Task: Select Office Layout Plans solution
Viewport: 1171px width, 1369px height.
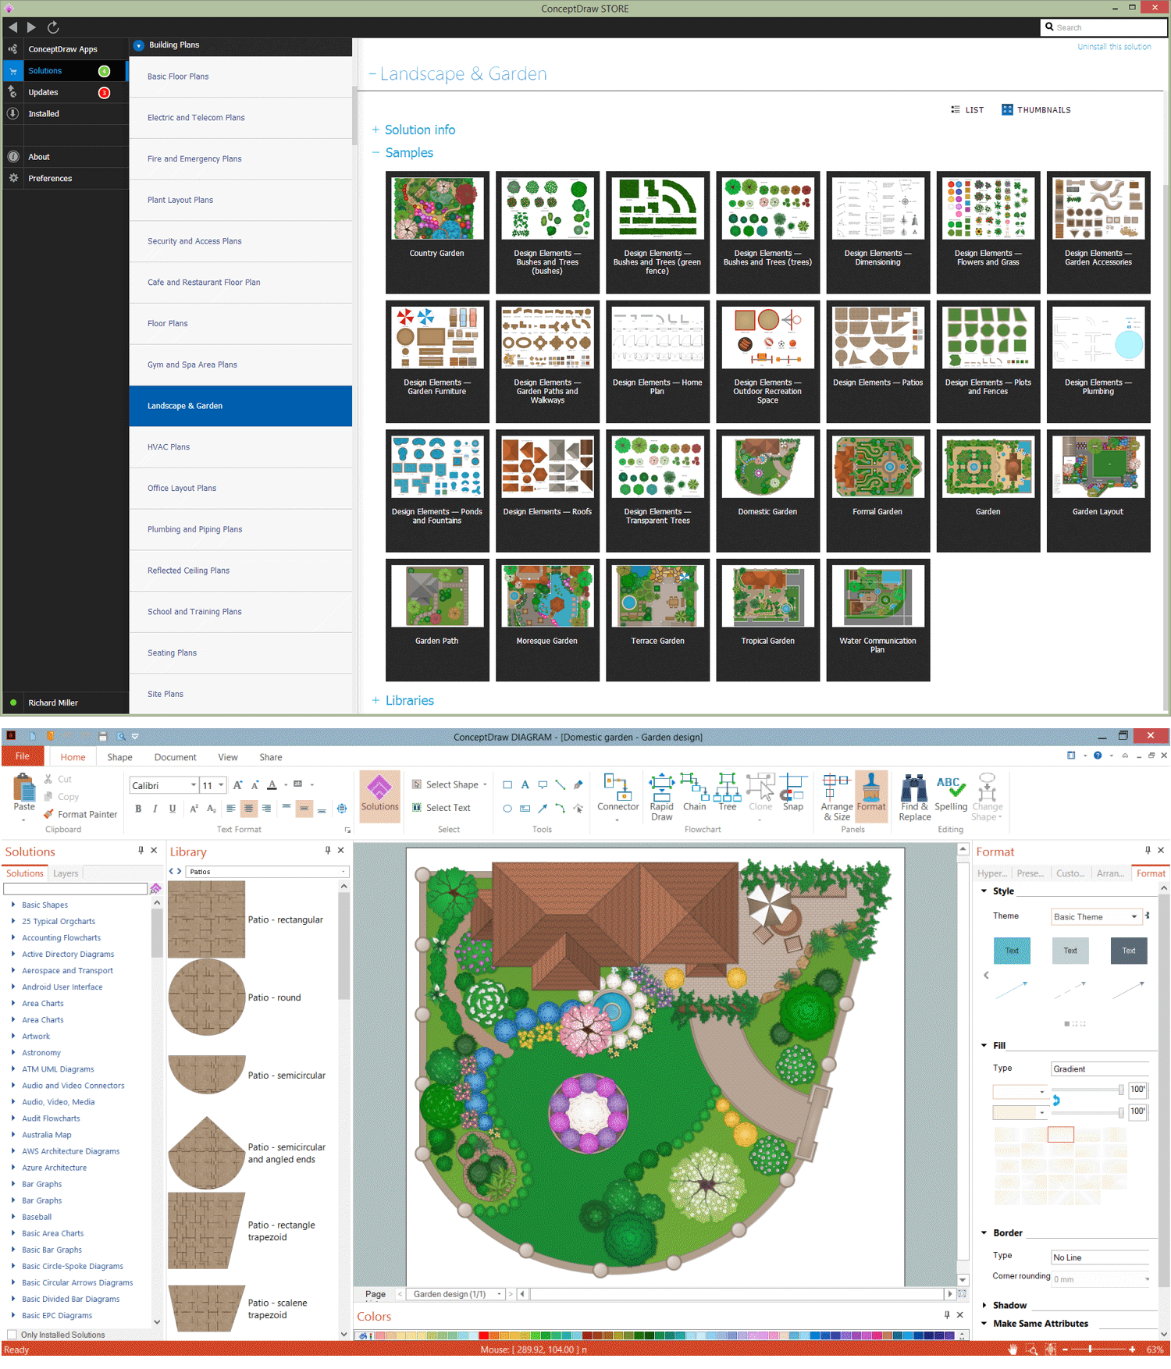Action: point(240,489)
